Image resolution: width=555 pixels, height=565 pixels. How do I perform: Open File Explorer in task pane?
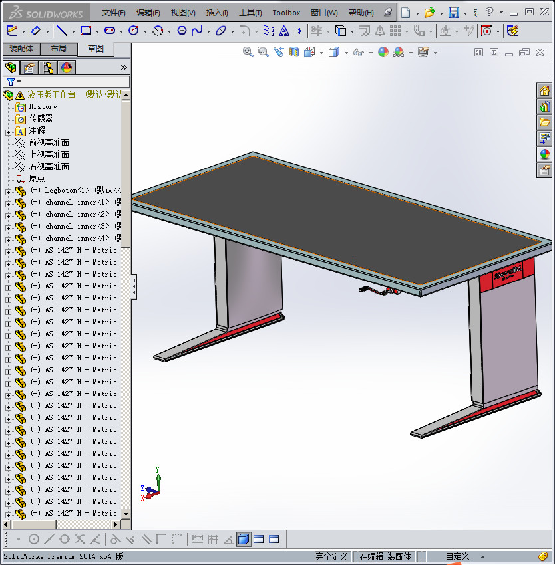tap(544, 122)
